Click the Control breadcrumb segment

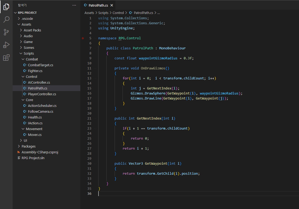click(x=118, y=13)
